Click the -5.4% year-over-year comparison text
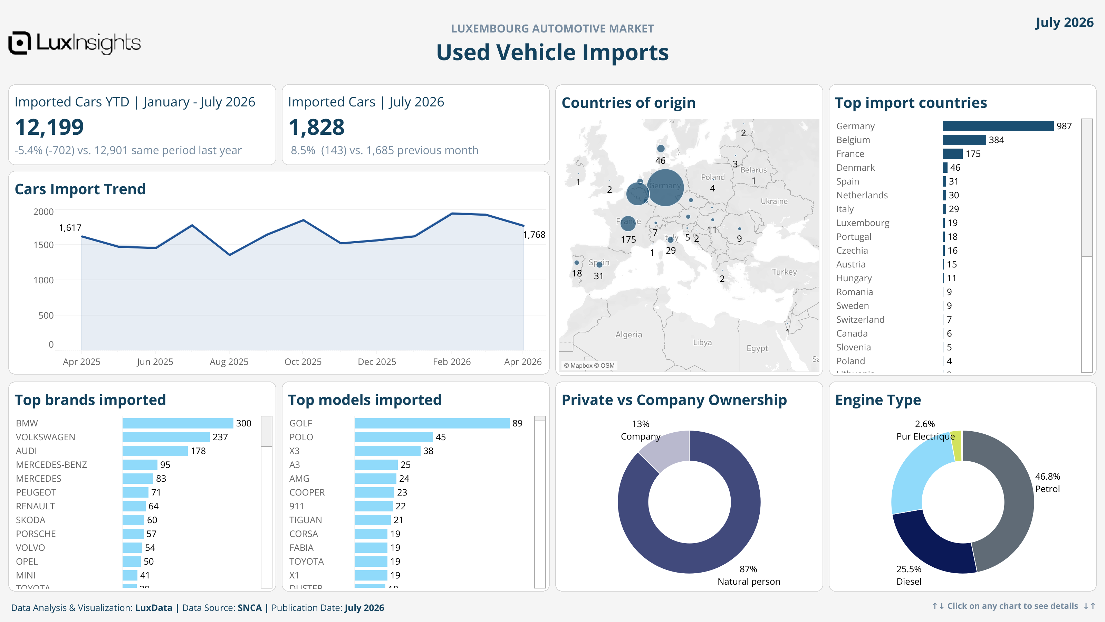The width and height of the screenshot is (1105, 622). pyautogui.click(x=128, y=150)
